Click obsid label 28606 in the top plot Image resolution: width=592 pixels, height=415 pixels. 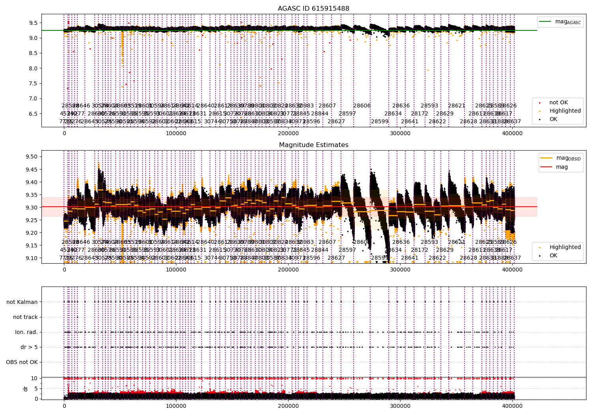pyautogui.click(x=362, y=106)
